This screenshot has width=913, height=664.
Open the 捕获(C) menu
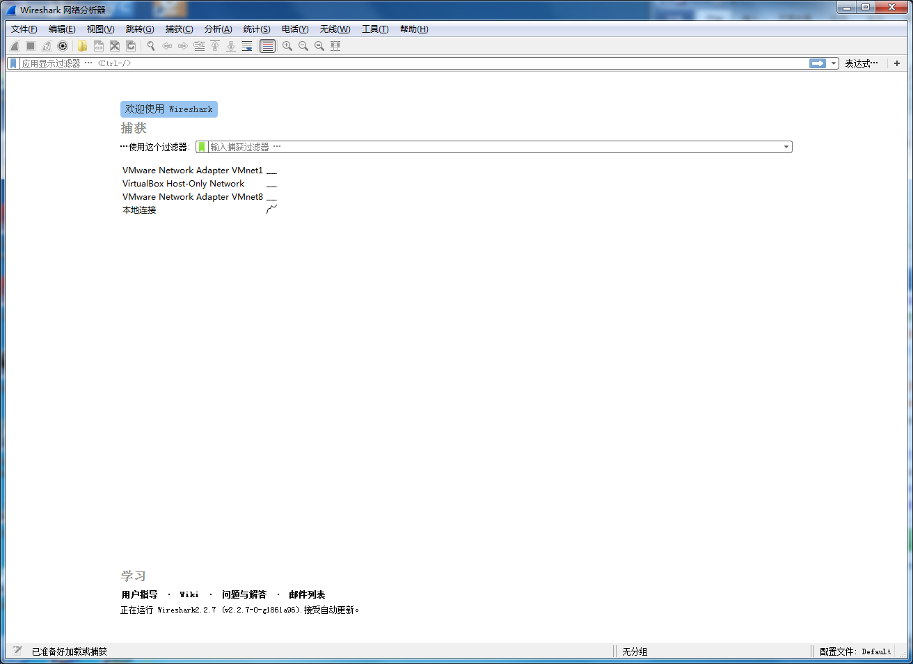pyautogui.click(x=179, y=29)
